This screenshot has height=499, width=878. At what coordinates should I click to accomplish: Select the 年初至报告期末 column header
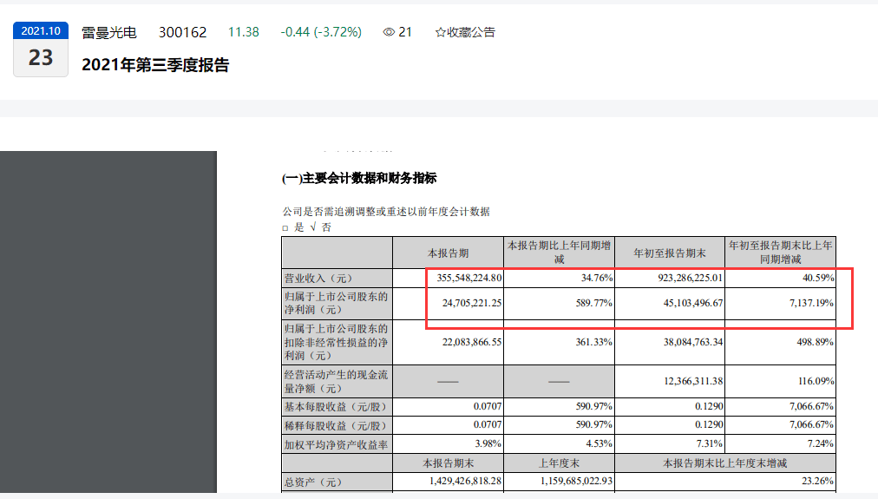(669, 253)
